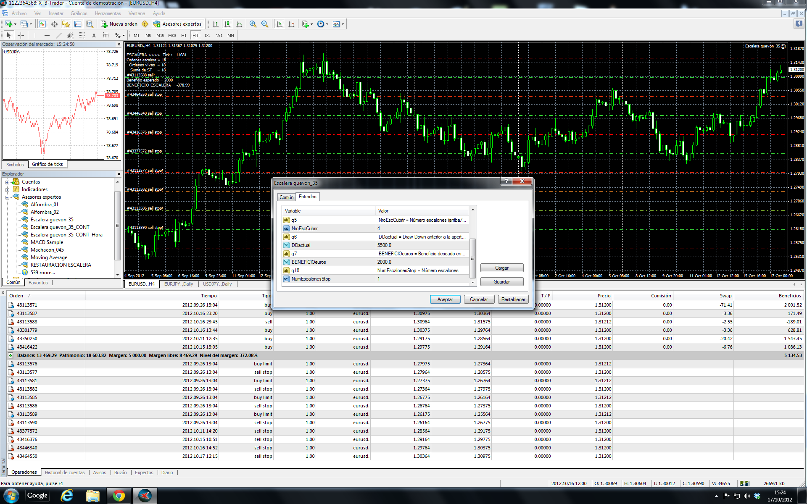Click the zoom out magnifier icon
The height and width of the screenshot is (504, 807).
click(264, 24)
